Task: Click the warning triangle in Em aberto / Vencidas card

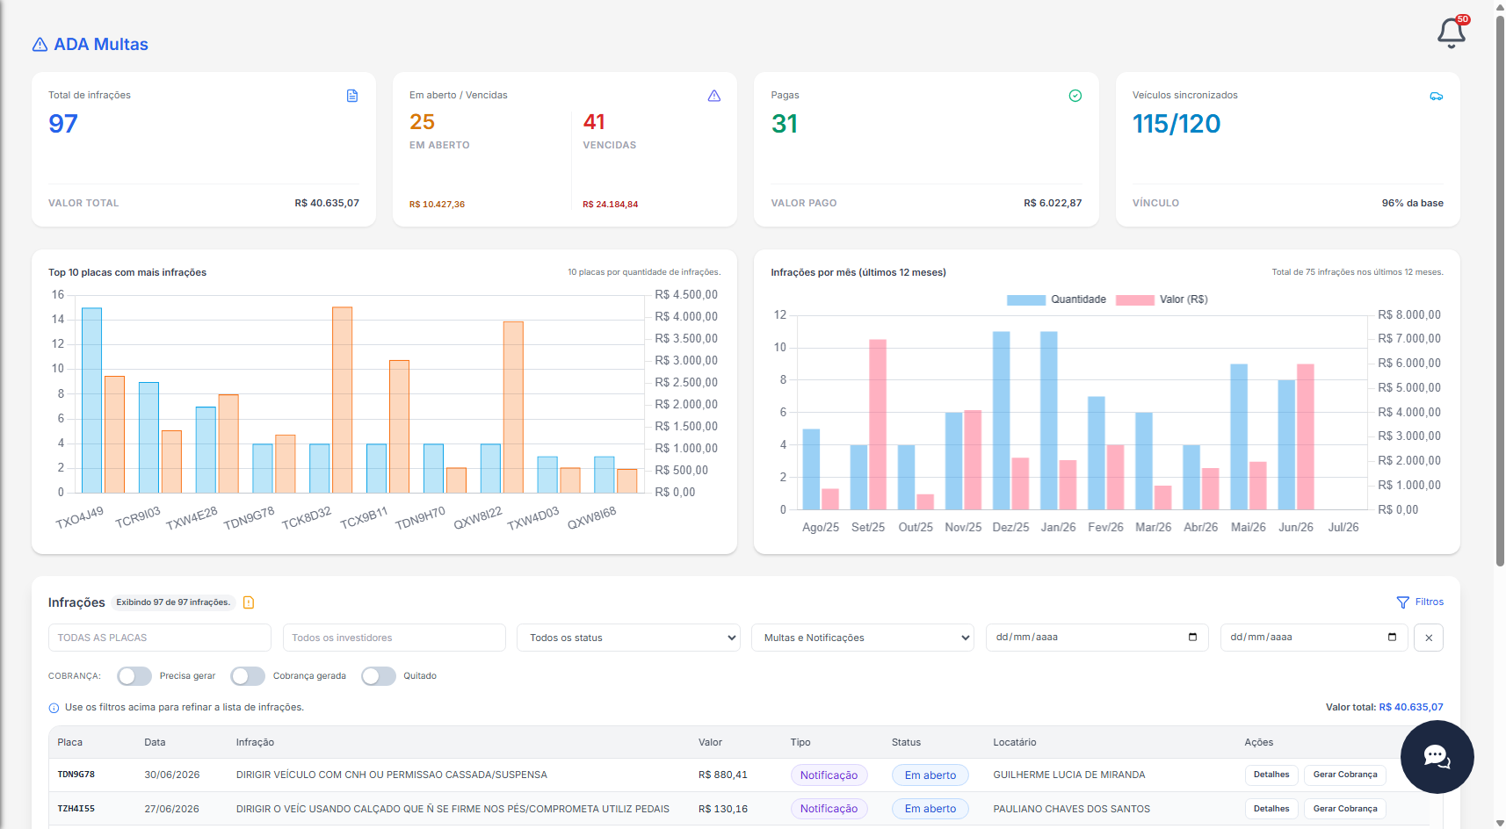Action: (714, 96)
